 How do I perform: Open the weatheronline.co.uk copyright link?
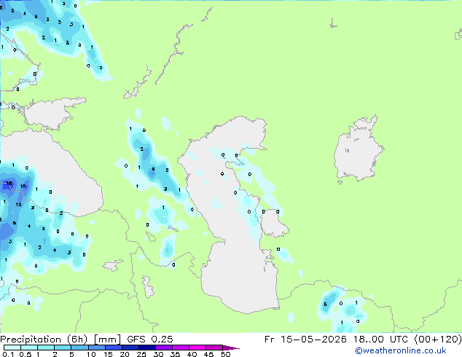click(x=401, y=350)
